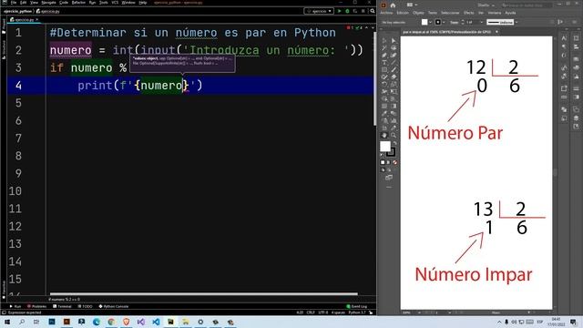This screenshot has height=328, width=583.
Task: Select the Scale tool in Illustrator
Action: point(394,85)
